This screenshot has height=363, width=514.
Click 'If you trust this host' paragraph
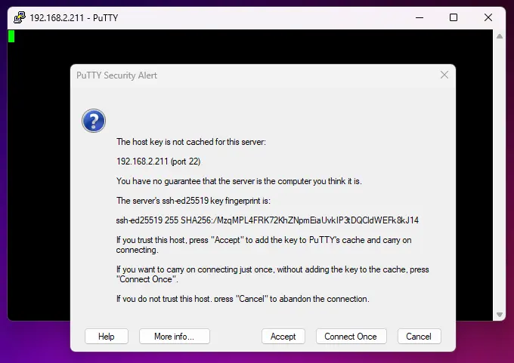[264, 245]
